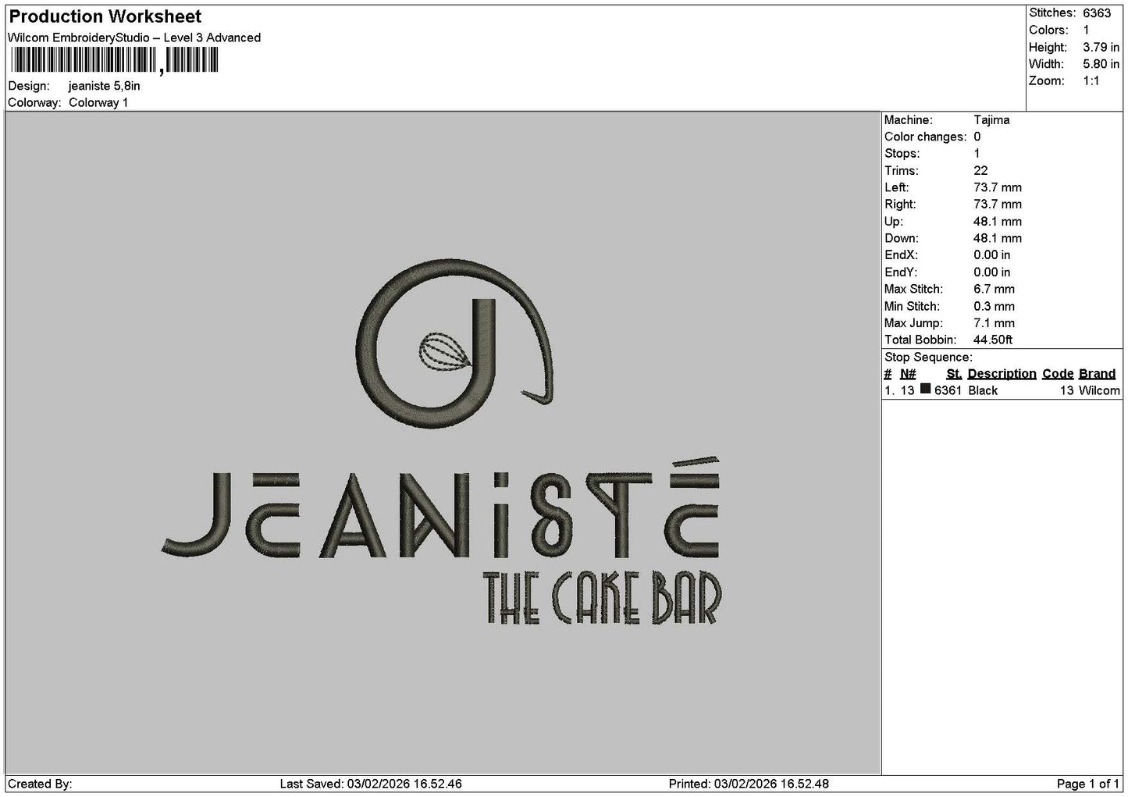This screenshot has width=1128, height=797.
Task: Click the Down label
Action: [902, 239]
